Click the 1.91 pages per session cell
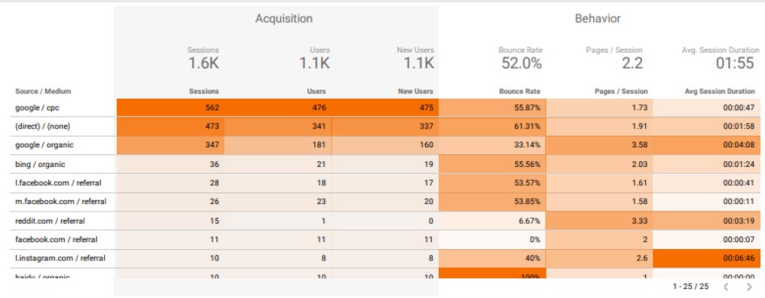 point(600,126)
